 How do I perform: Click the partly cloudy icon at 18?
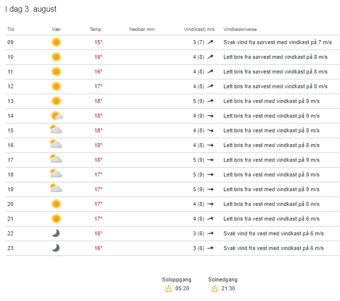coord(56,175)
